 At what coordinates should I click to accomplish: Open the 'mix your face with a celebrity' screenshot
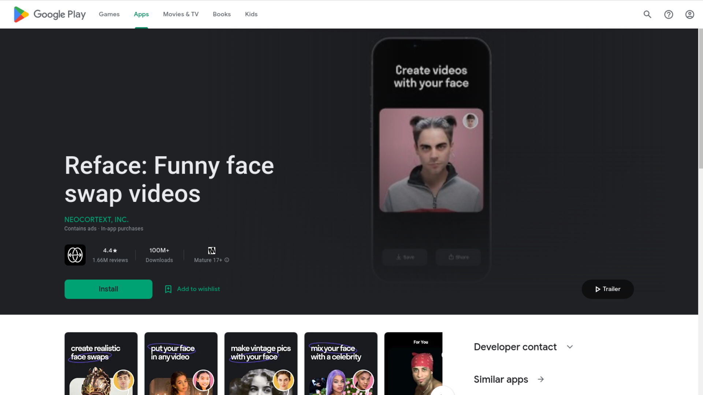(x=341, y=364)
